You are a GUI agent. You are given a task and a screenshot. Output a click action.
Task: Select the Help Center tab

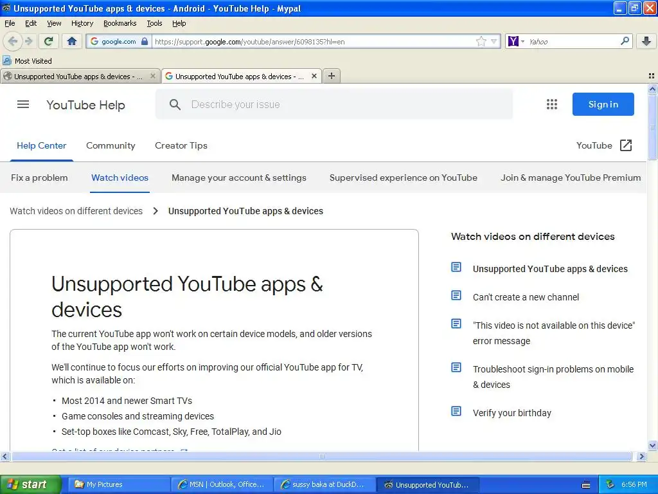(x=42, y=145)
